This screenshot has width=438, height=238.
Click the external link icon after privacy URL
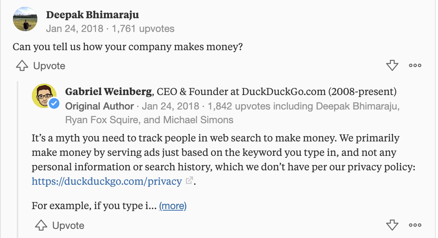click(189, 181)
